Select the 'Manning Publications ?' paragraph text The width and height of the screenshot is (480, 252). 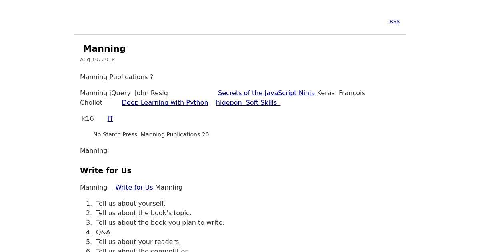116,77
